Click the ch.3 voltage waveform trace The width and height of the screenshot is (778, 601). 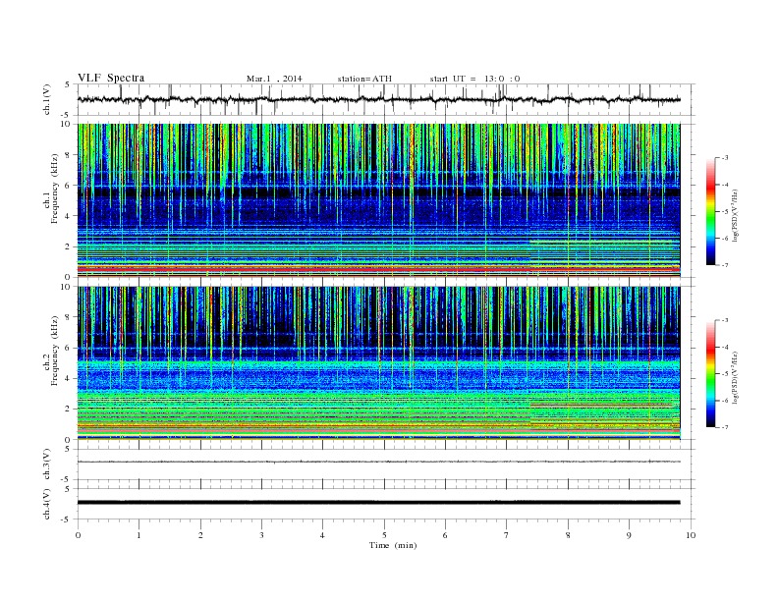pyautogui.click(x=378, y=462)
